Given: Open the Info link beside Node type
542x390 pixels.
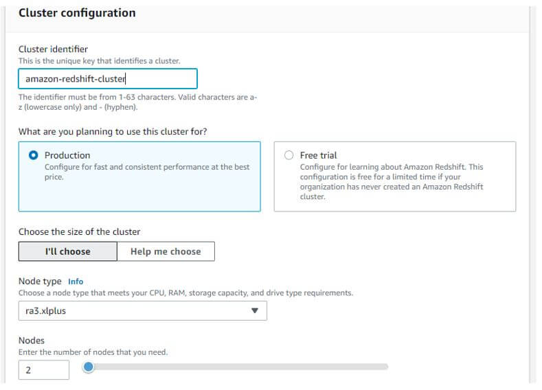Looking at the screenshot, I should coord(76,282).
